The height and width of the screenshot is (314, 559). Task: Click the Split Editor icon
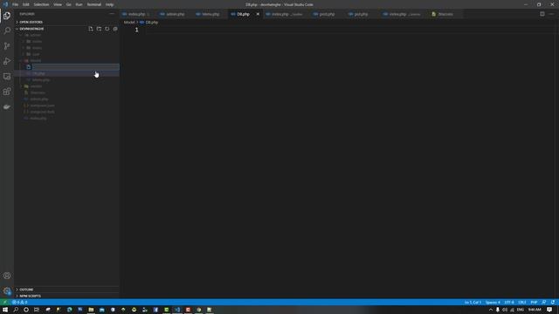coord(542,14)
